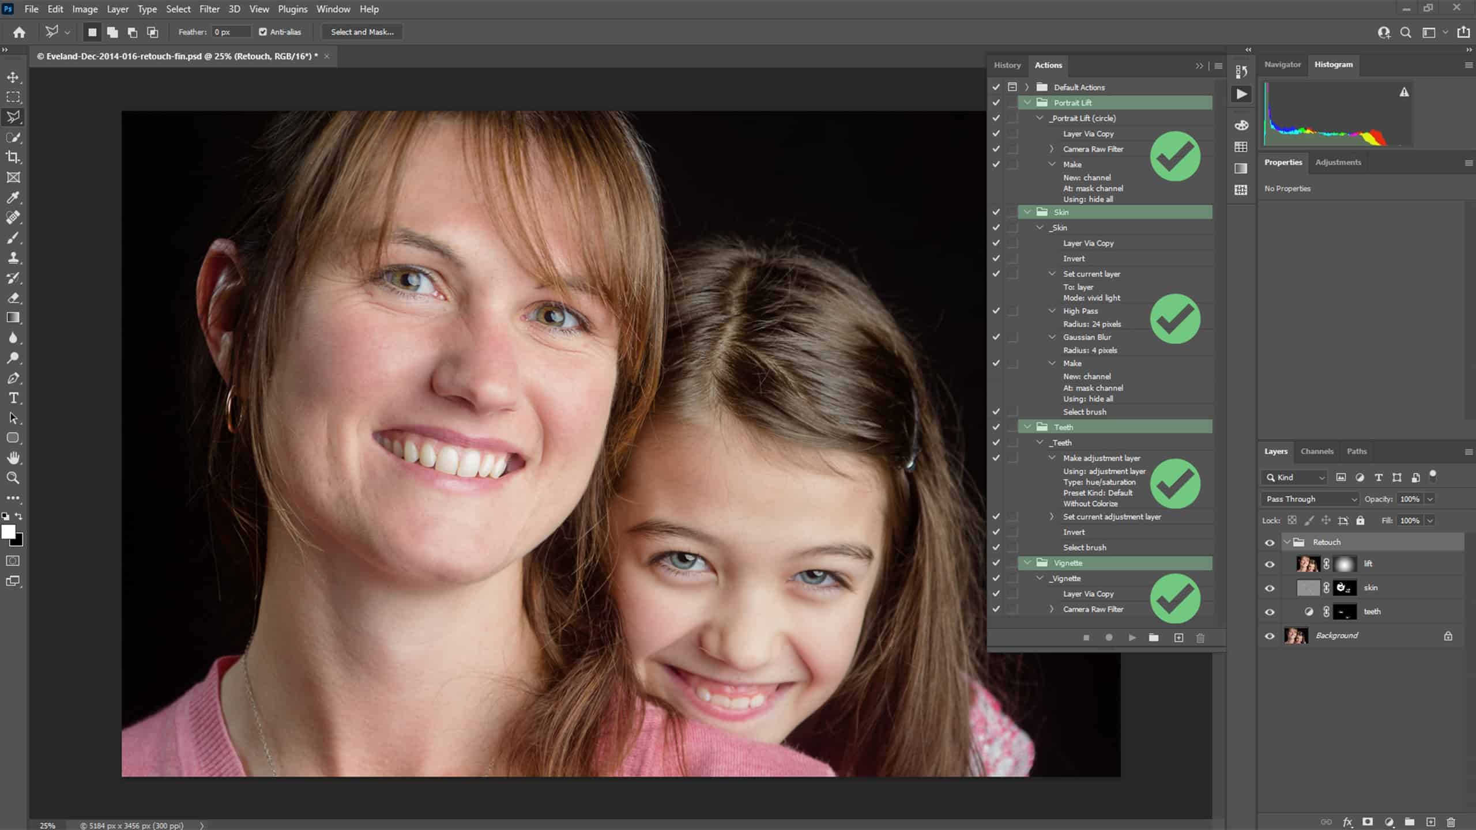1476x830 pixels.
Task: Hide the skin layer
Action: click(x=1270, y=588)
